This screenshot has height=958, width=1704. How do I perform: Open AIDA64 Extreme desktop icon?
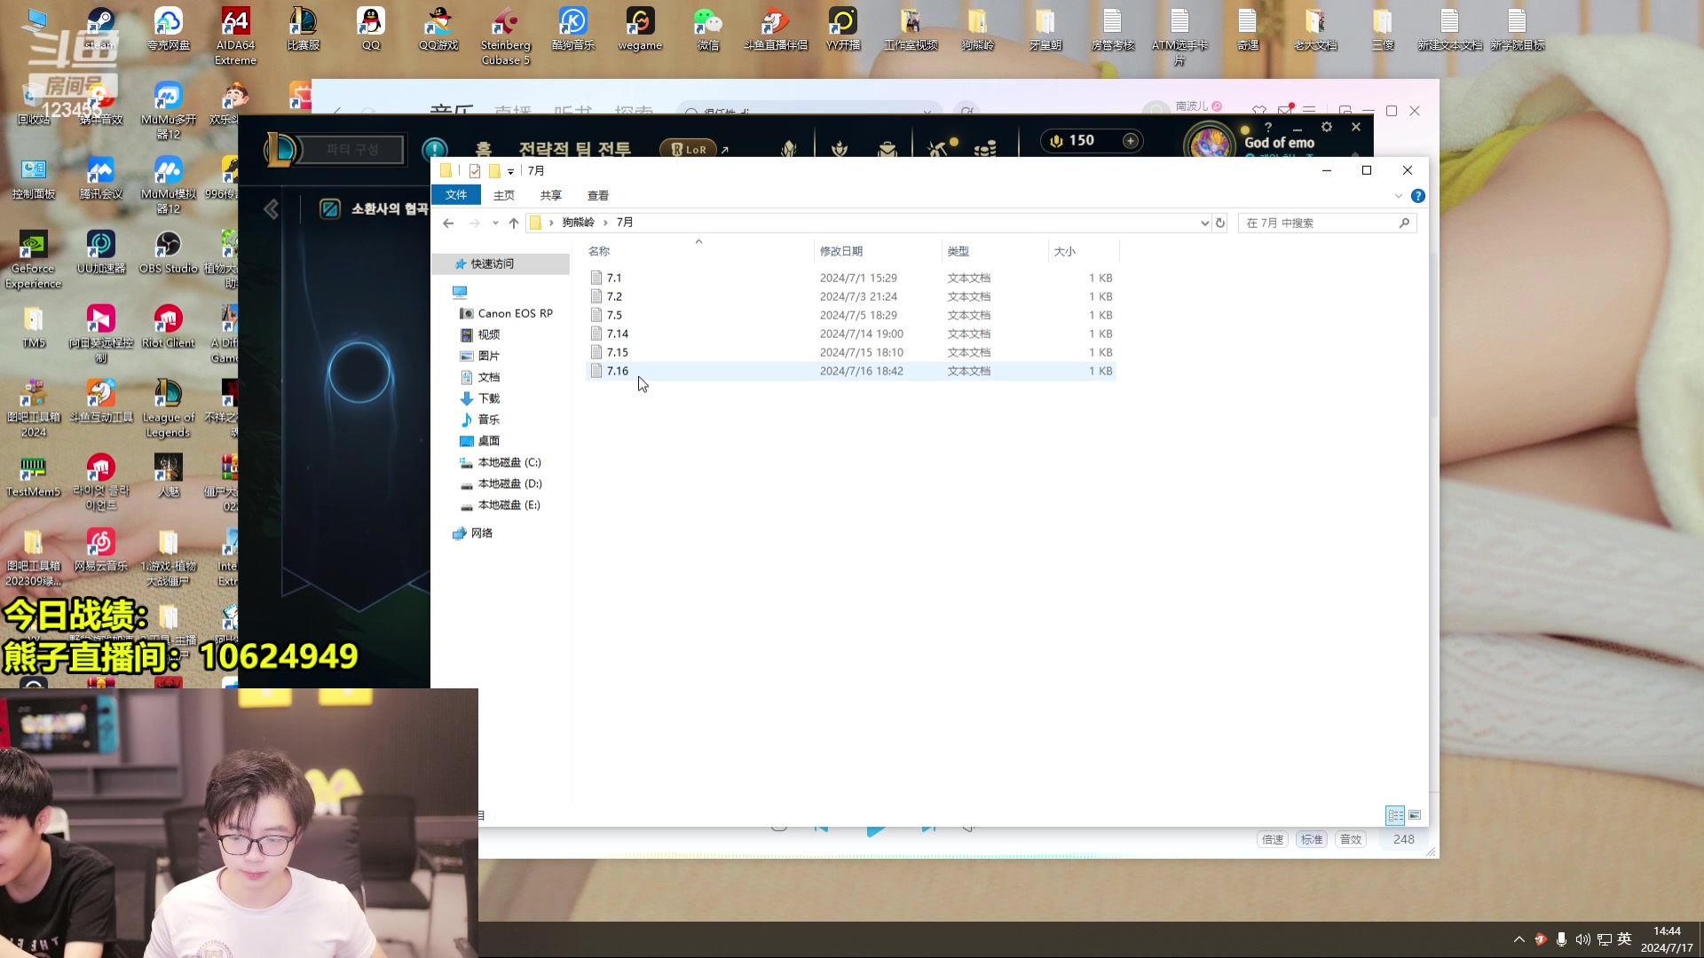[235, 36]
